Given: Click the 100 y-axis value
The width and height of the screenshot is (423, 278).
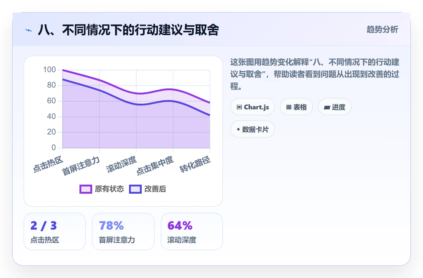Looking at the screenshot, I should [49, 70].
